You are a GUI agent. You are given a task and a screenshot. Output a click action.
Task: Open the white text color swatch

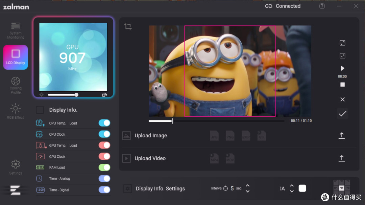point(302,188)
